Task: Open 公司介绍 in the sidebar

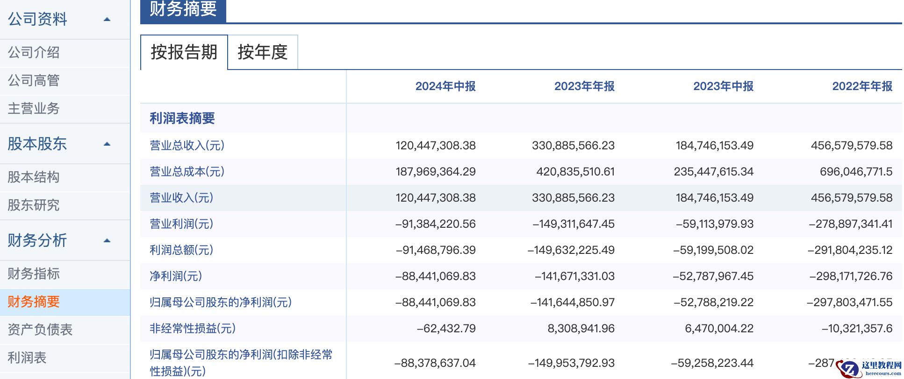Action: point(34,53)
